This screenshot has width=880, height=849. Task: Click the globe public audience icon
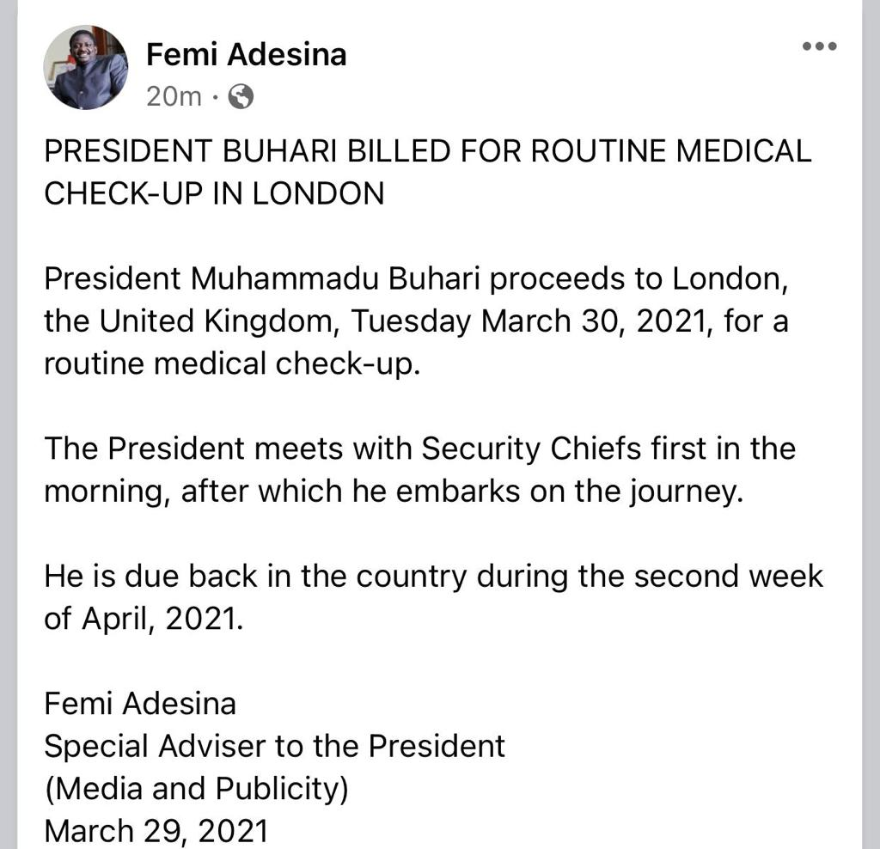tap(242, 97)
